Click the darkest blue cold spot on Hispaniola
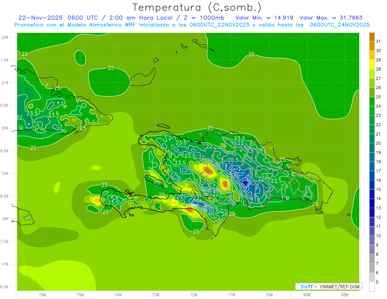Screen dimensions: 387x299 coord(245,184)
